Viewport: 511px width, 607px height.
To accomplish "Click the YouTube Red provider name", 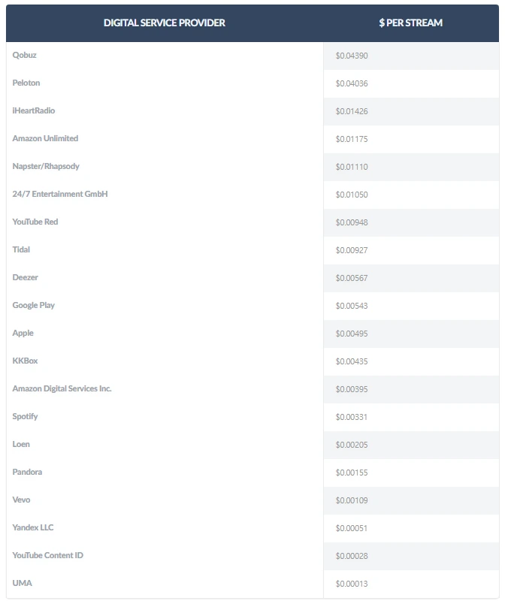I will 35,222.
